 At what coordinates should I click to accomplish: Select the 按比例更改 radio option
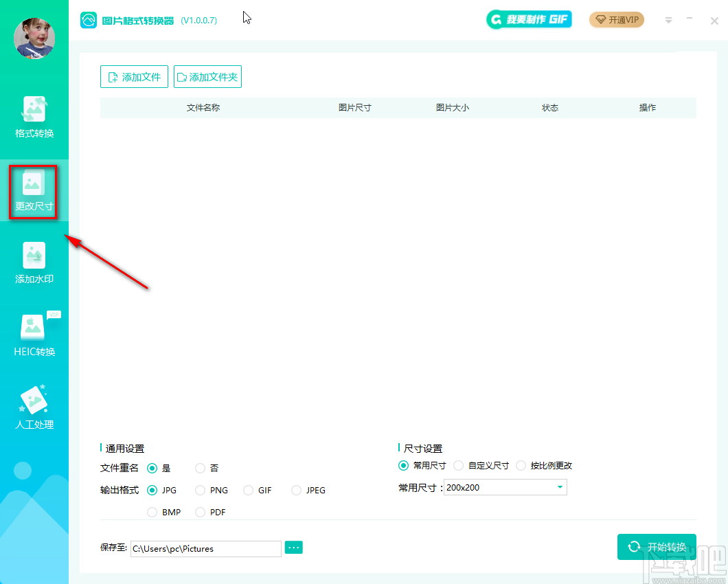click(521, 466)
